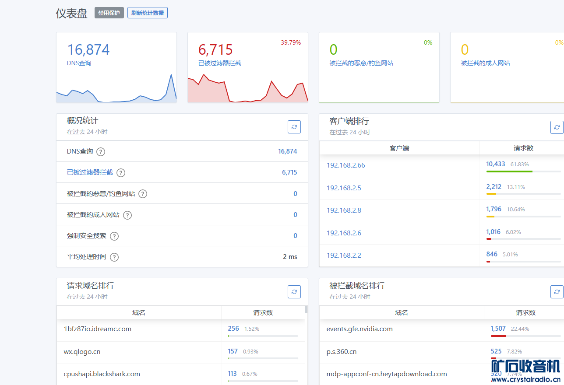Screen dimensions: 564x385
Task: Click help icon beside 被拦截的成人网站
Action: click(x=127, y=215)
